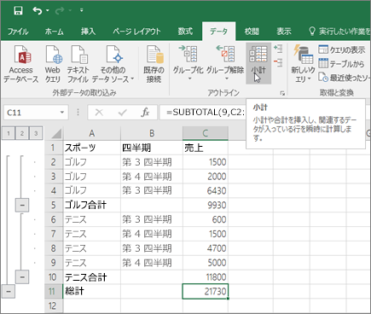371x314 pixels.
Task: Select column B header
Action: [x=152, y=133]
